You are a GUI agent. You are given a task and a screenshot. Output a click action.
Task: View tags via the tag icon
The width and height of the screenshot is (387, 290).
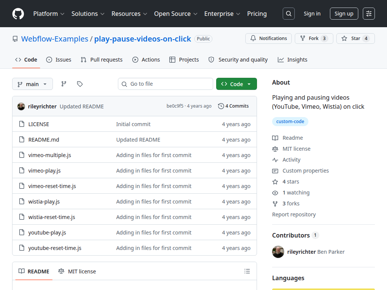(80, 84)
